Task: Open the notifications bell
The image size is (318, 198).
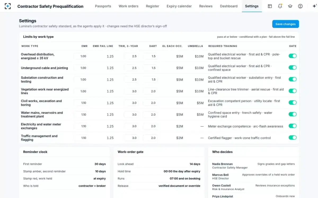Action: [280, 6]
